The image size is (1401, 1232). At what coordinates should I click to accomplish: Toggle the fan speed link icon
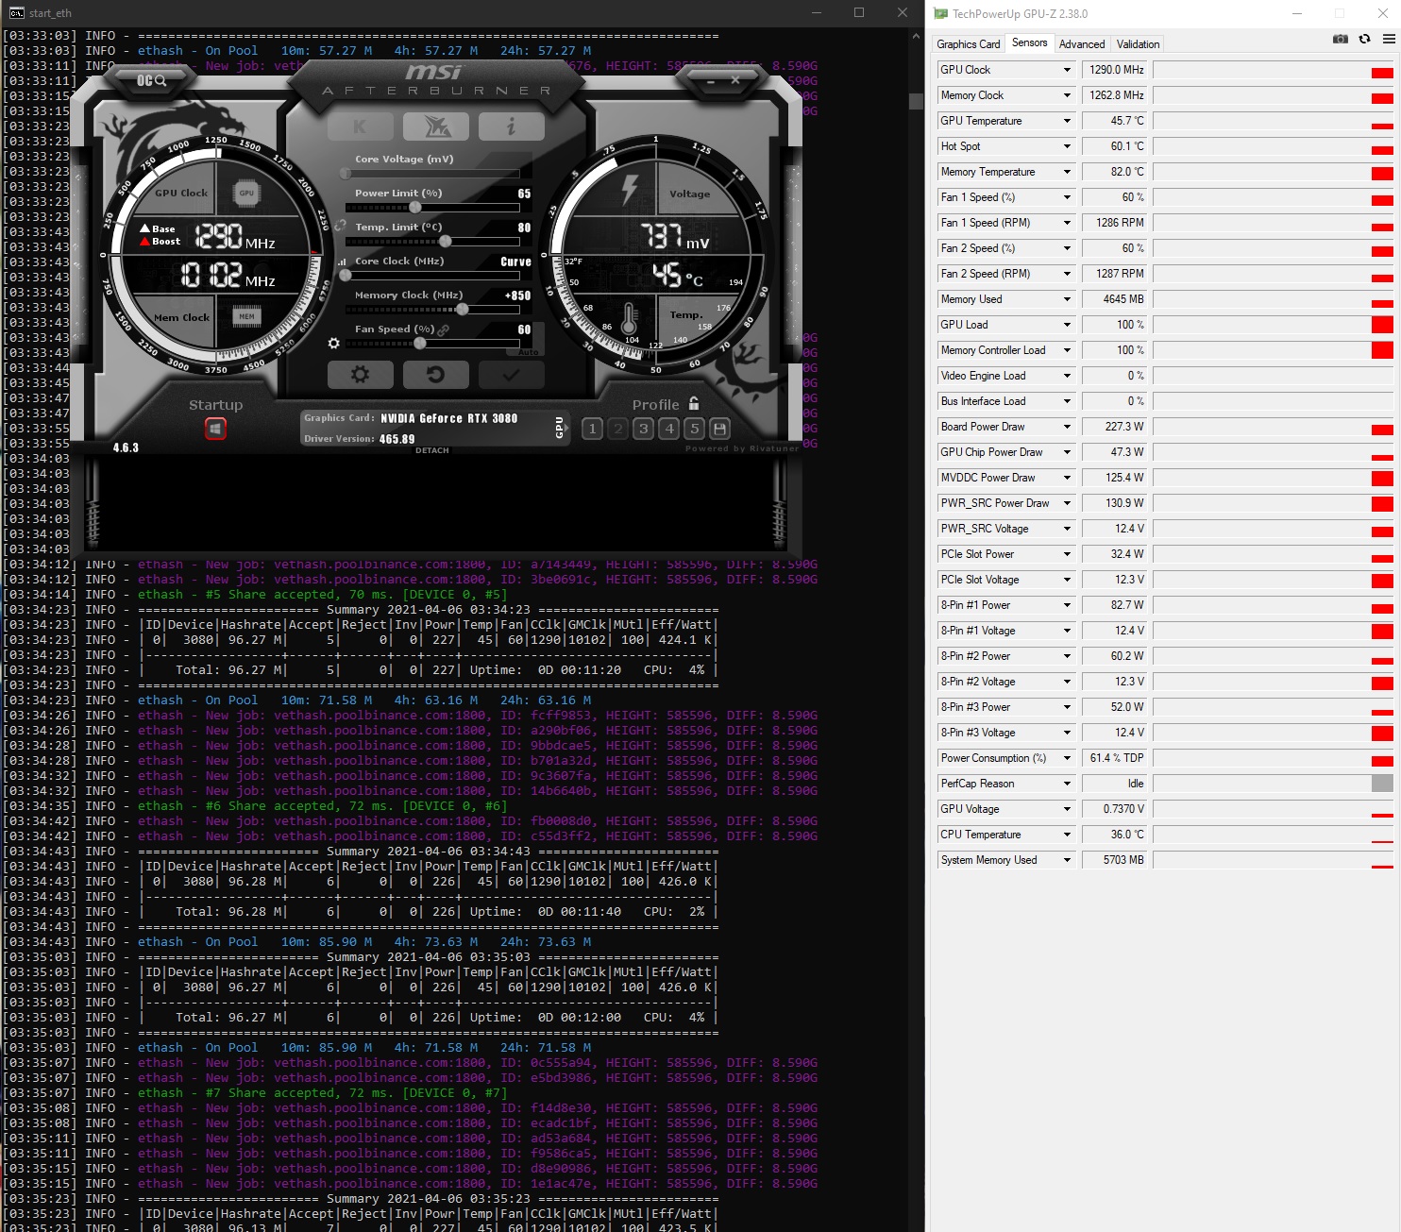pos(443,329)
